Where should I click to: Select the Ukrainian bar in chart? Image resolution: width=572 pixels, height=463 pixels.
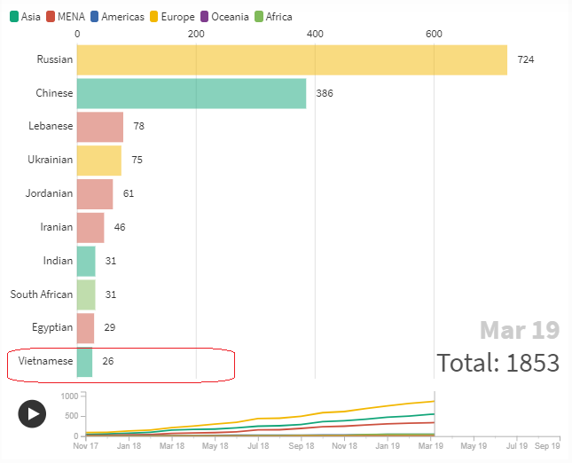[99, 161]
